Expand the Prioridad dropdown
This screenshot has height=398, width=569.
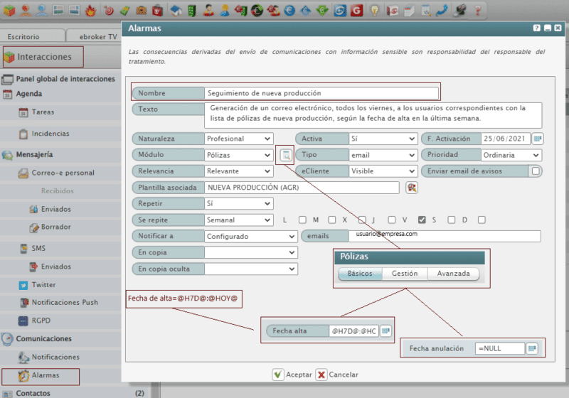(x=511, y=155)
